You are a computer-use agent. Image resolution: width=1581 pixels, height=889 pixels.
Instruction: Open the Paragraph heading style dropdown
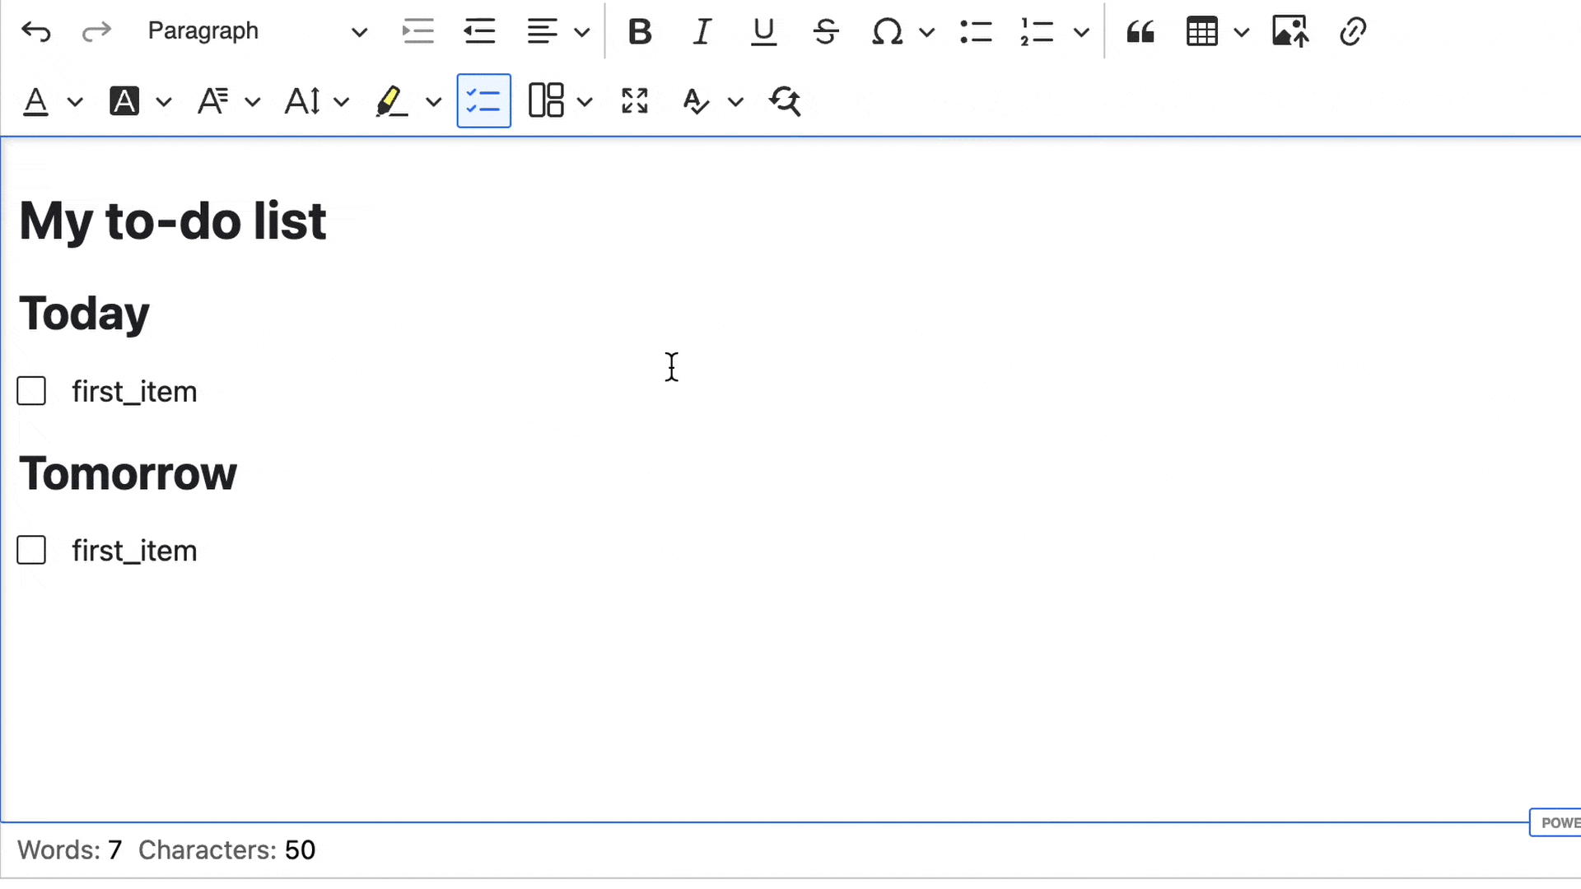click(x=256, y=31)
